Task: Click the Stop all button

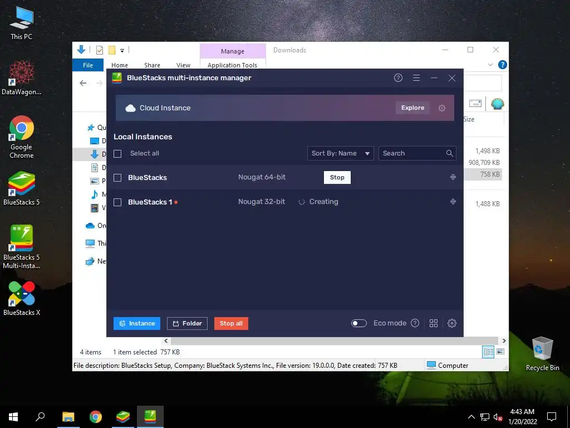Action: (x=231, y=323)
